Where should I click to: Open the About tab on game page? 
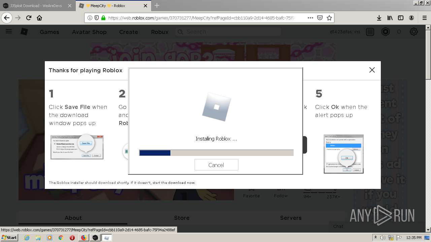point(73,218)
